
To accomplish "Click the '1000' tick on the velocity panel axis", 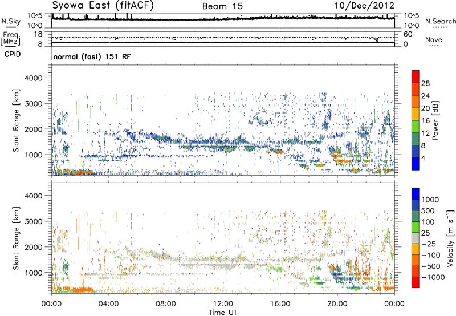I will [34, 273].
